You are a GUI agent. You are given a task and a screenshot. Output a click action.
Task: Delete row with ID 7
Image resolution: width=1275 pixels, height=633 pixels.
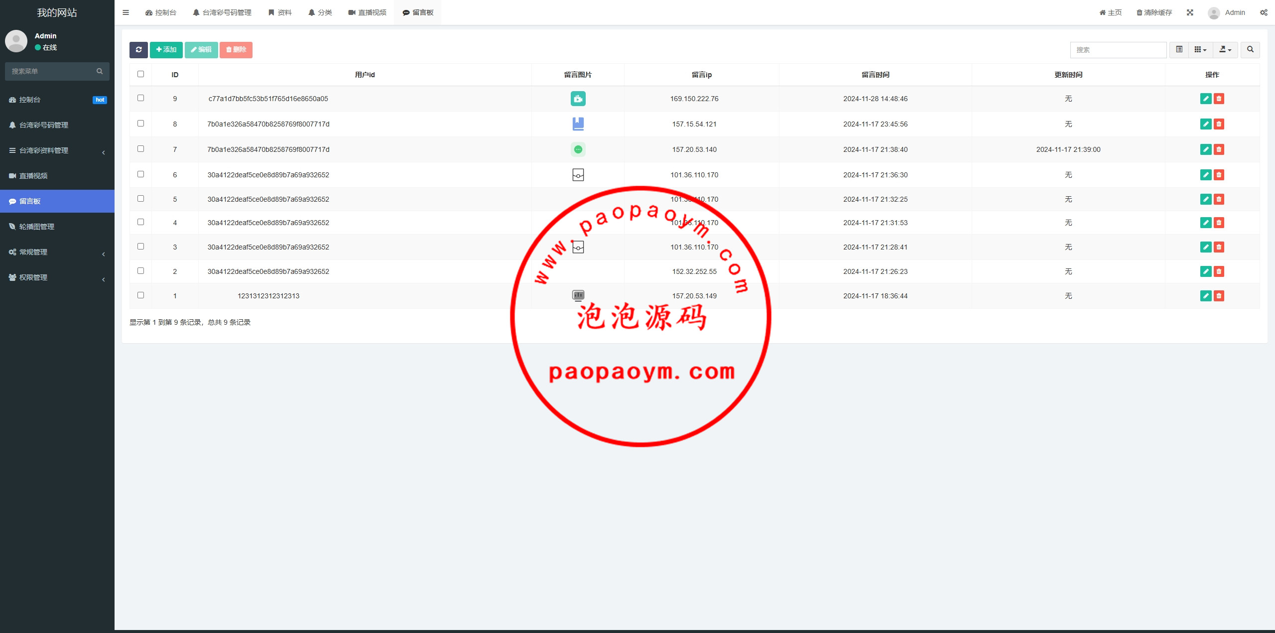[1219, 149]
